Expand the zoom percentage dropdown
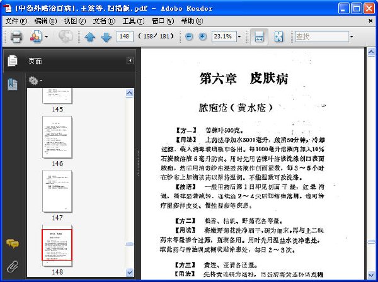Viewport: 378px width, 282px height. (x=239, y=37)
